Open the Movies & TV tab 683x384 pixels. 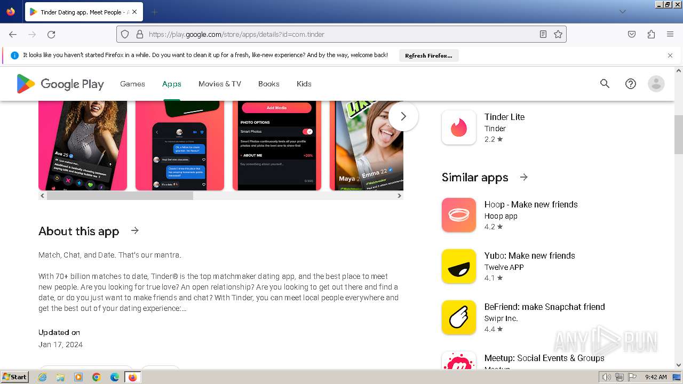pos(220,84)
